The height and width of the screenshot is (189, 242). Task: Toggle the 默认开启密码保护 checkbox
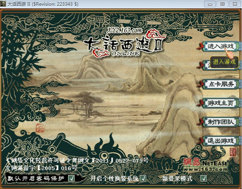pyautogui.click(x=71, y=179)
